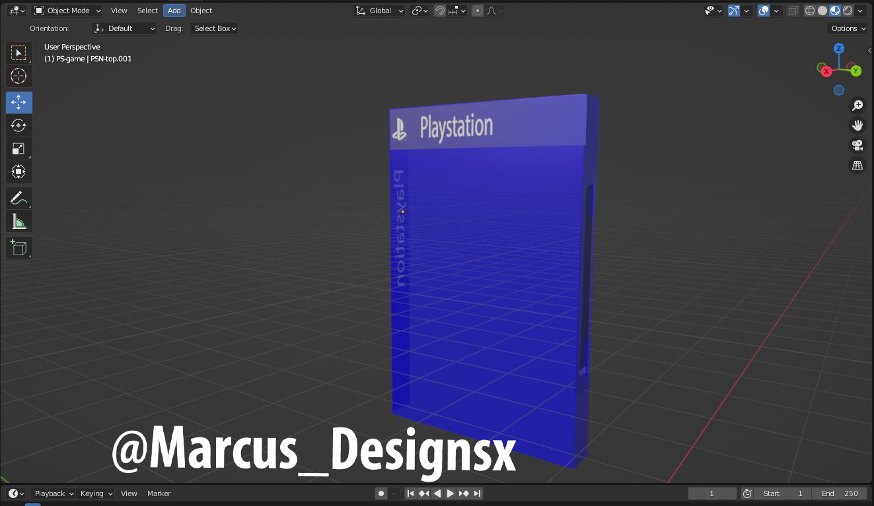Open shading options dropdown arrow
Viewport: 874px width, 506px height.
click(x=860, y=11)
